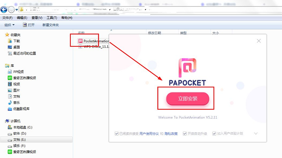Click the back navigation arrow button
Image resolution: width=282 pixels, height=158 pixels.
[4, 10]
